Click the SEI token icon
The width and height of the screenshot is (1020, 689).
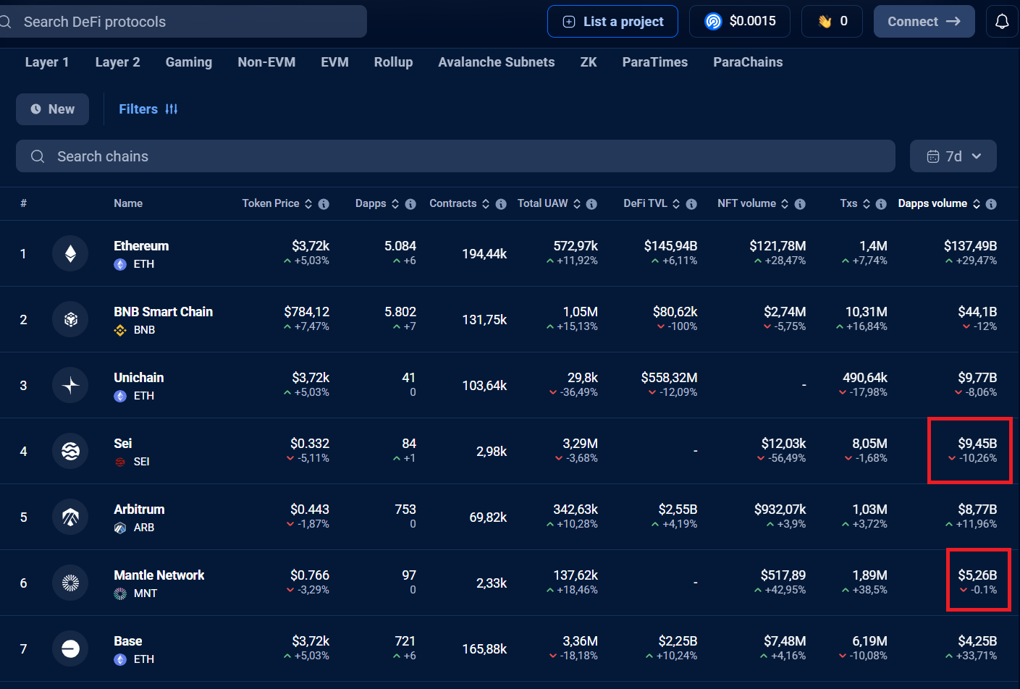pos(120,462)
